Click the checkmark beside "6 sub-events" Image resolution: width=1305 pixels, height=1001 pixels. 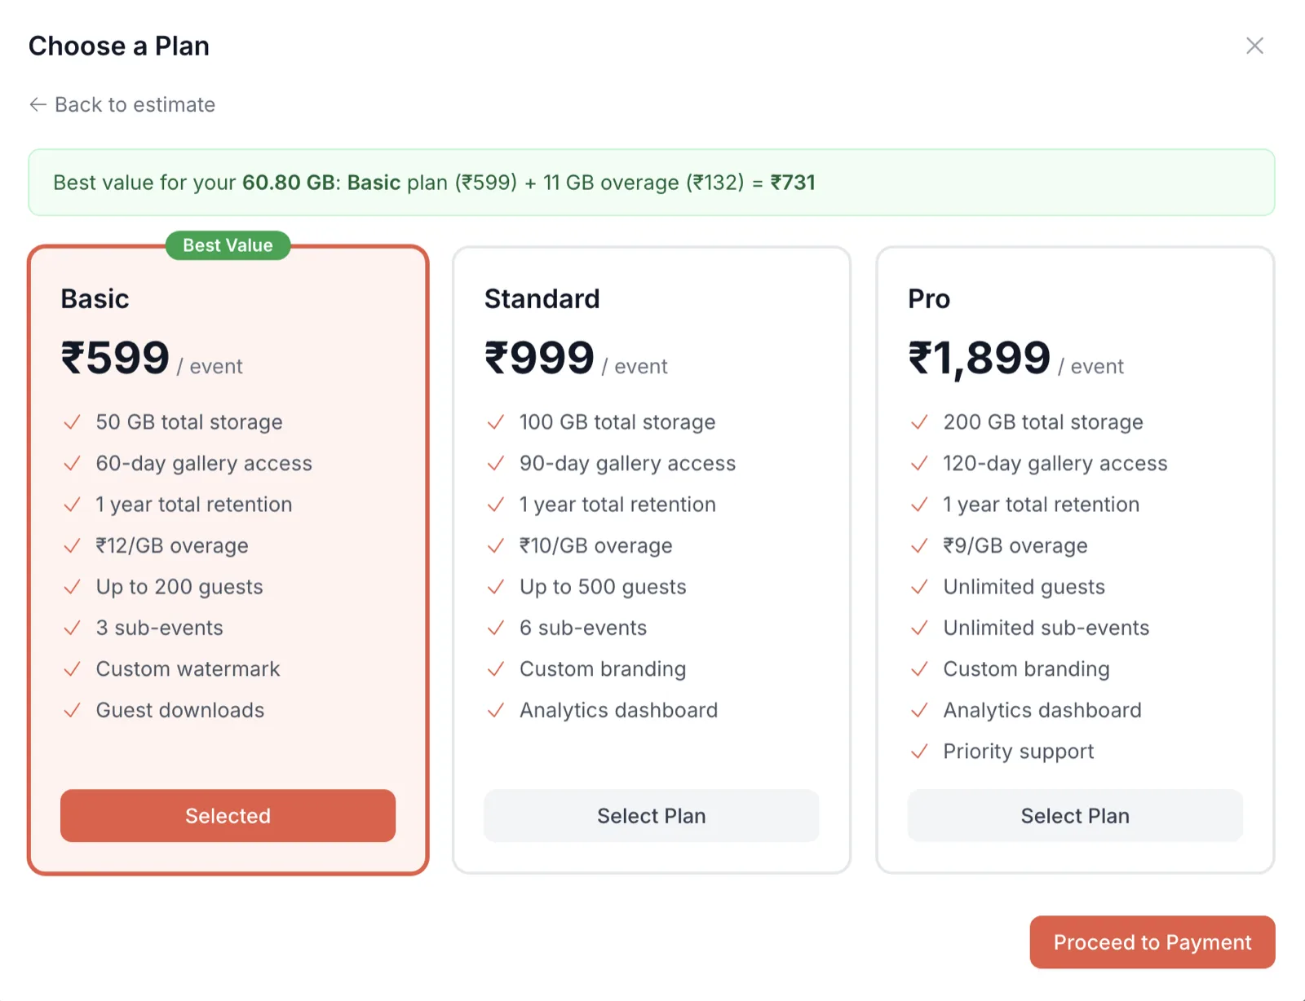pyautogui.click(x=495, y=628)
